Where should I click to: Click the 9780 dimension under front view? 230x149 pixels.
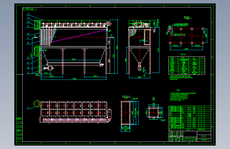(x=75, y=78)
